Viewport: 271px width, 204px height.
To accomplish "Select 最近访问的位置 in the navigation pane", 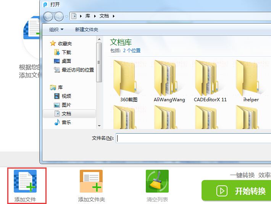I will (x=78, y=70).
